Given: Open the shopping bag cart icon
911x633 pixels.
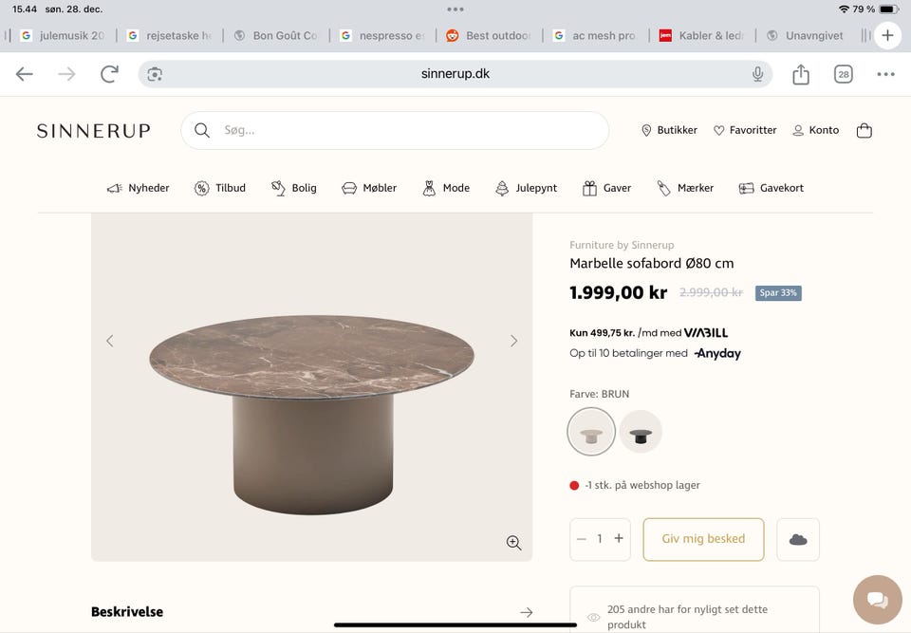Looking at the screenshot, I should (x=864, y=131).
